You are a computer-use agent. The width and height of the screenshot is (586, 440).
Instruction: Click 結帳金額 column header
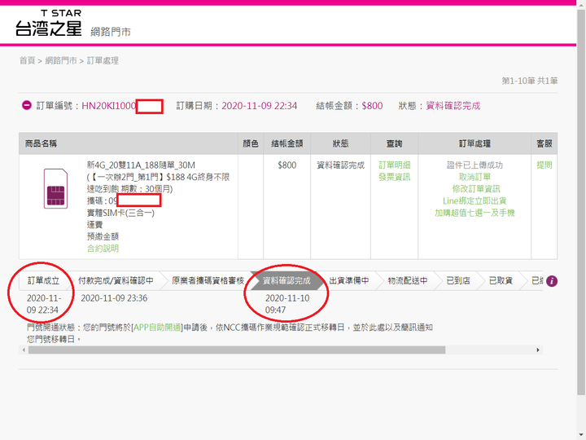287,143
